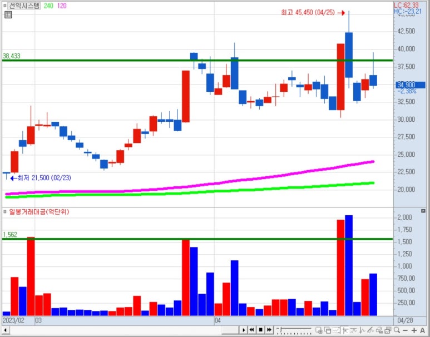Viewport: 430px width, 337px height.
Task: Click the fast-forward double-arrow button
Action: pyautogui.click(x=269, y=330)
